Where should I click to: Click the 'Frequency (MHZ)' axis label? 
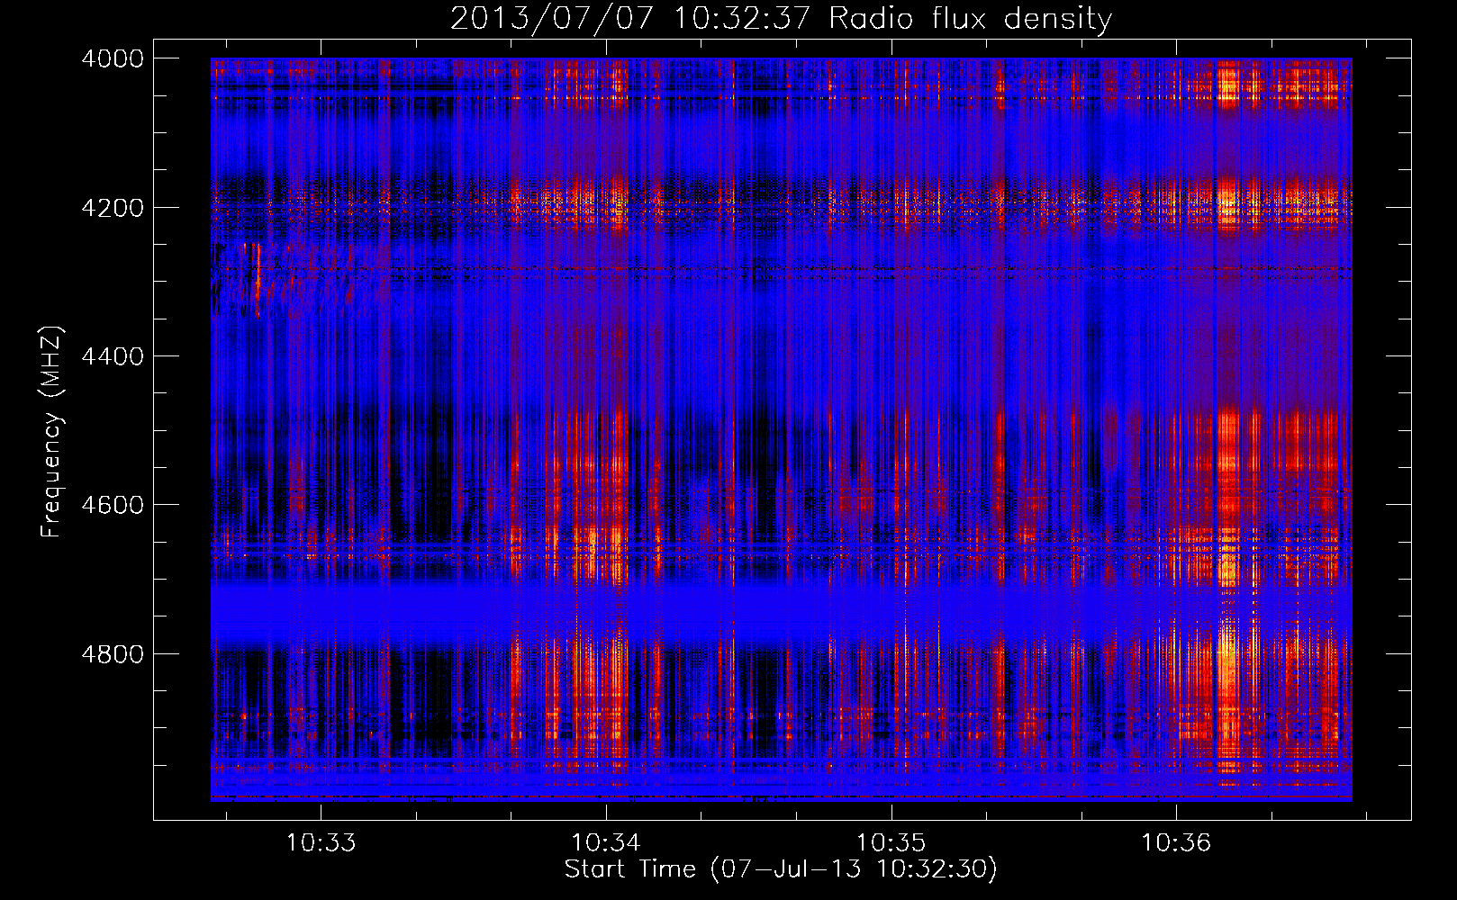tap(51, 431)
